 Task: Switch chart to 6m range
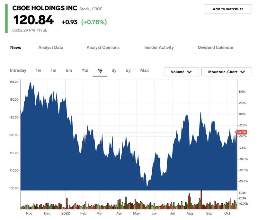click(x=69, y=70)
